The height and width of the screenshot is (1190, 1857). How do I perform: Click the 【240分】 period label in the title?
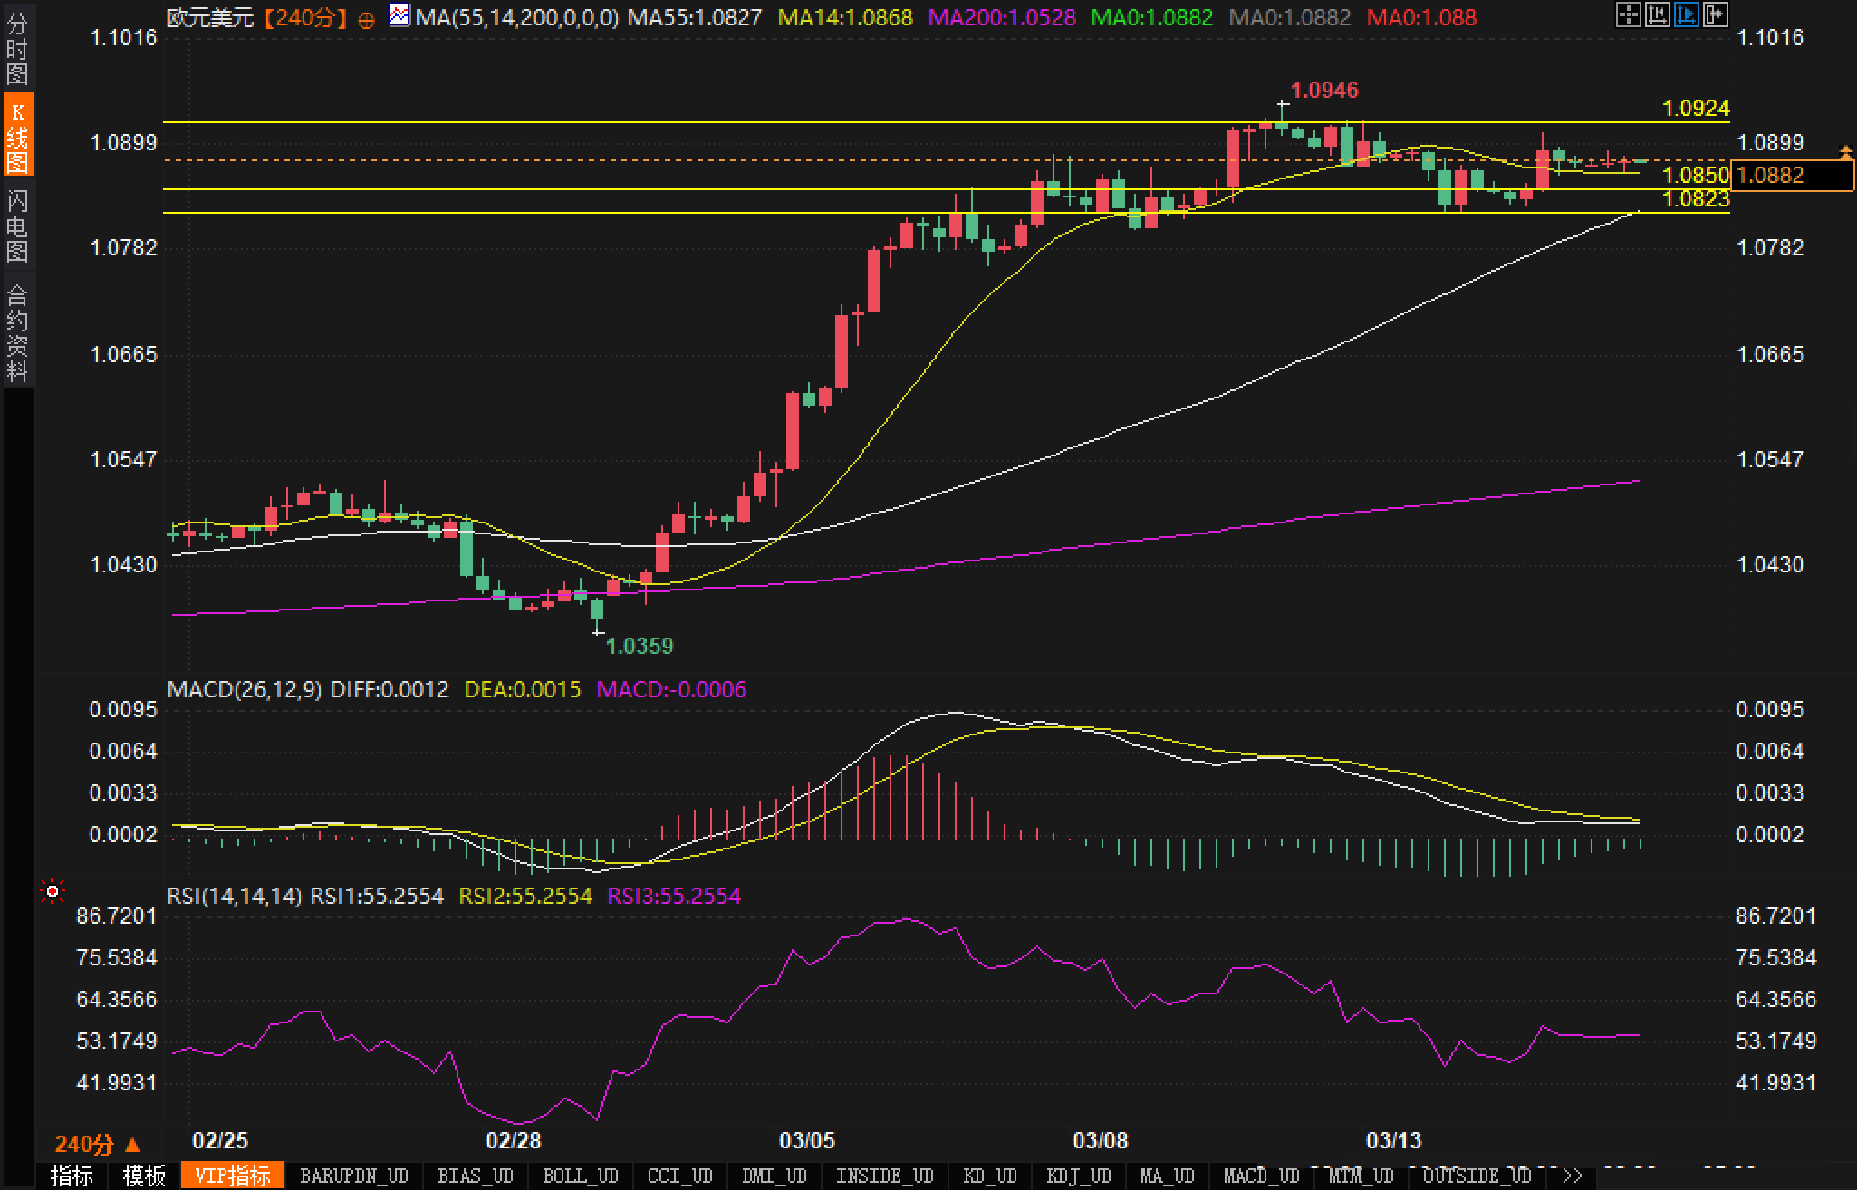[x=306, y=17]
